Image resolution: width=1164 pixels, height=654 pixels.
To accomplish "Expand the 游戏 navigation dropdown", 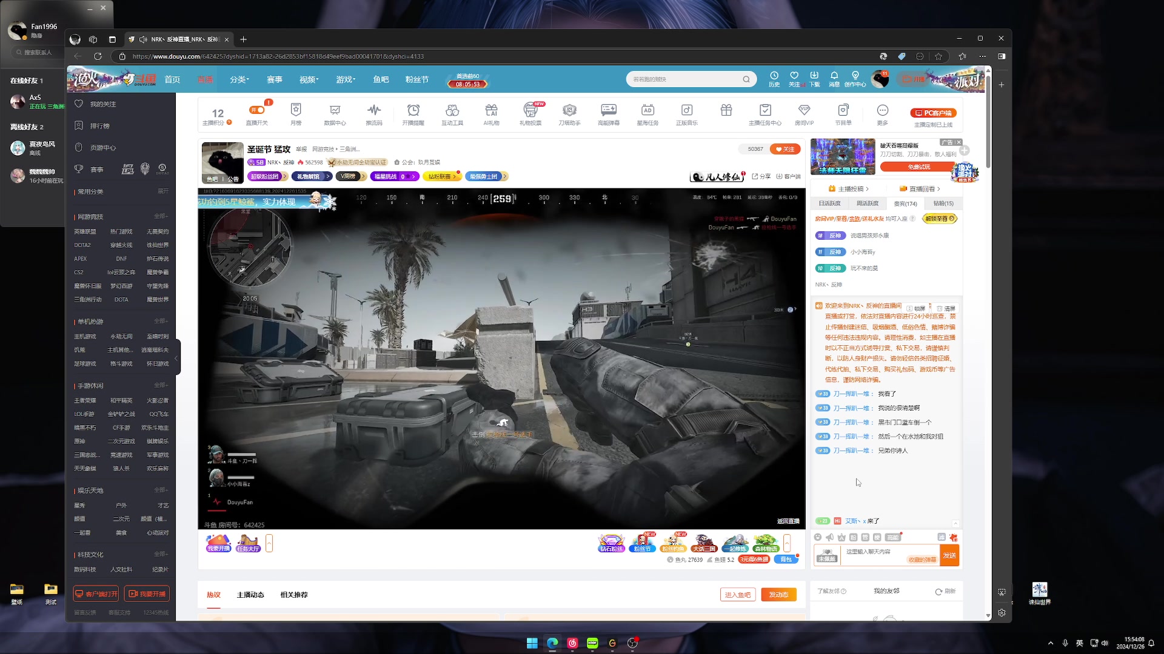I will tap(346, 79).
